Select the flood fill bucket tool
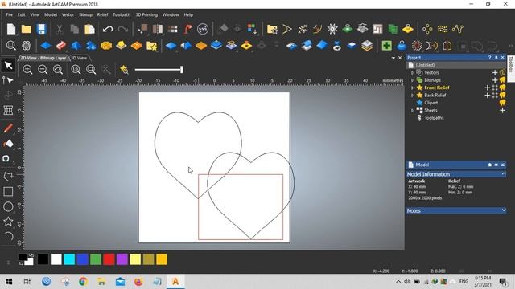The width and height of the screenshot is (515, 289). pyautogui.click(x=8, y=144)
